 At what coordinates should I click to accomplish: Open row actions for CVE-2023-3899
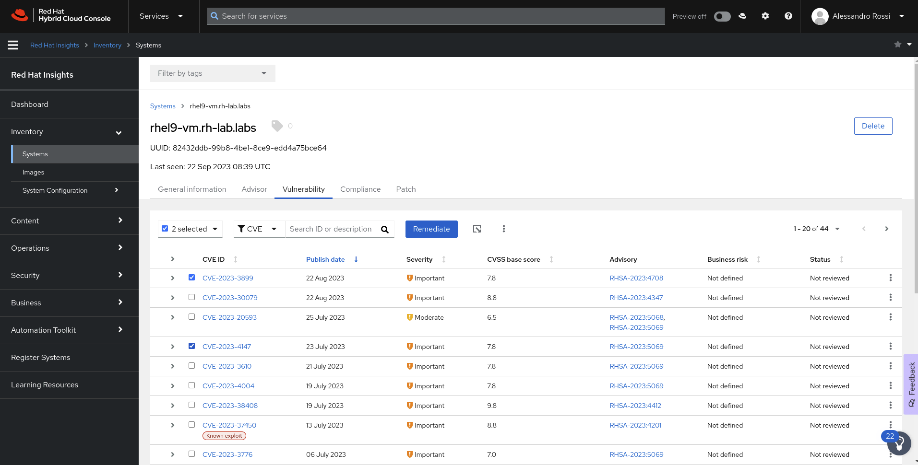point(890,278)
